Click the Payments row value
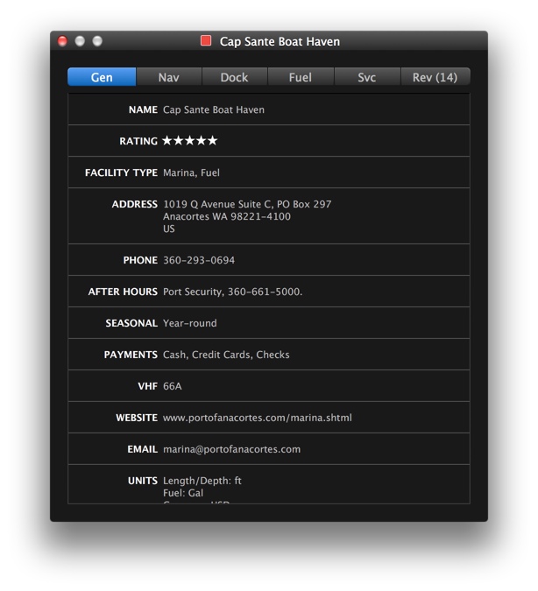The image size is (538, 591). coord(226,355)
